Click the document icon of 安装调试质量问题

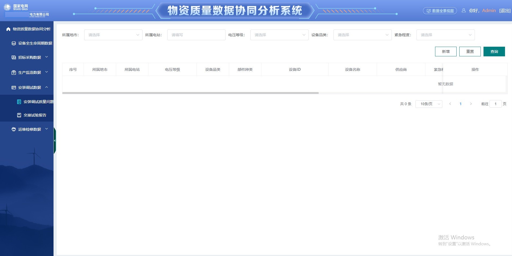click(19, 102)
